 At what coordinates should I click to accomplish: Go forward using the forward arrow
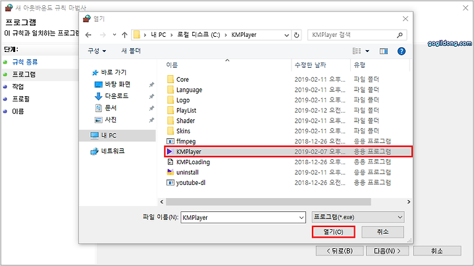click(x=103, y=35)
